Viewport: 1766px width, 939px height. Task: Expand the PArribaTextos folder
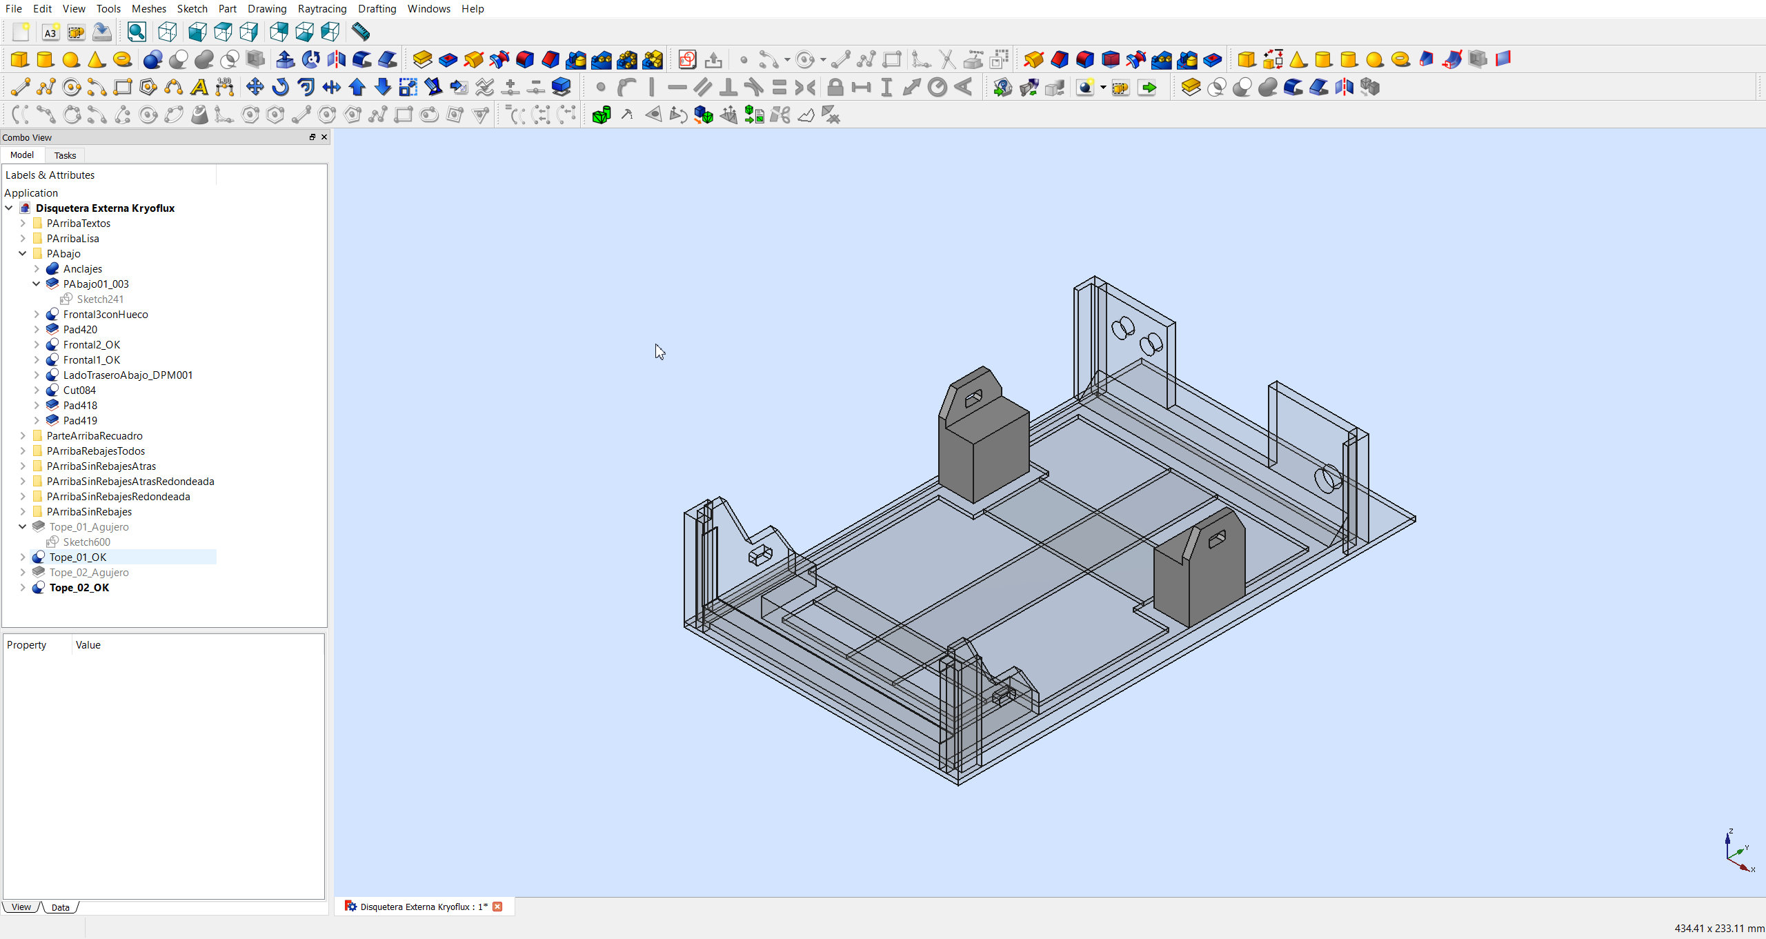(x=23, y=223)
